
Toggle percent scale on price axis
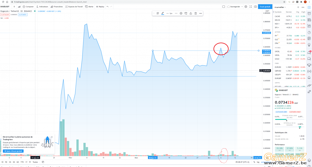pyautogui.click(x=254, y=162)
